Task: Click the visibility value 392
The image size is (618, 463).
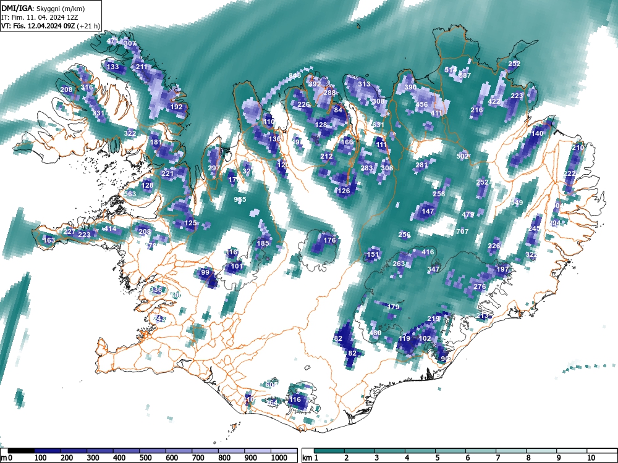Action: point(315,84)
